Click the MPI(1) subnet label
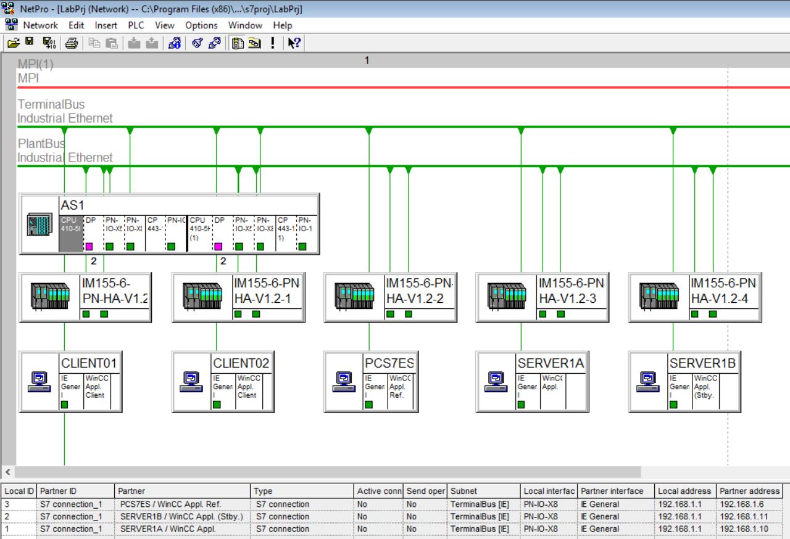This screenshot has height=539, width=790. point(35,64)
